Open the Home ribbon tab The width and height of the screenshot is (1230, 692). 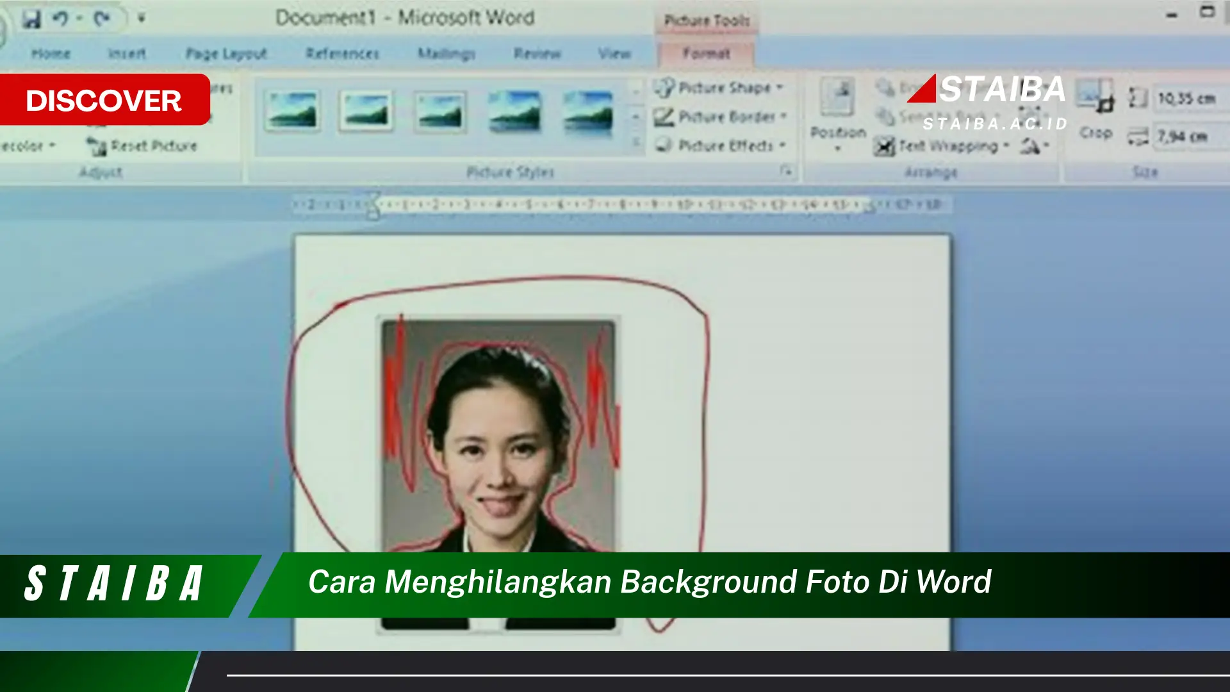(x=51, y=54)
